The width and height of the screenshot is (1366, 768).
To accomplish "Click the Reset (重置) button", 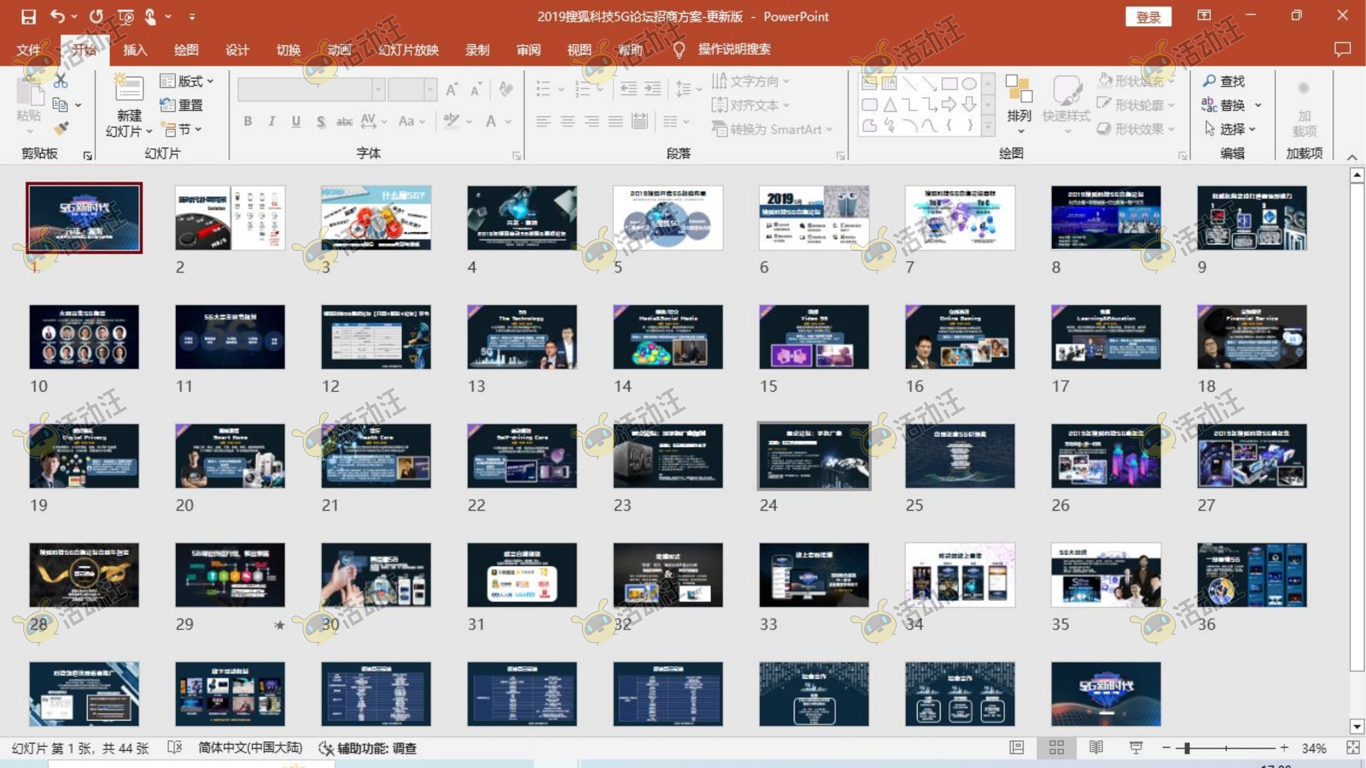I will pos(182,105).
